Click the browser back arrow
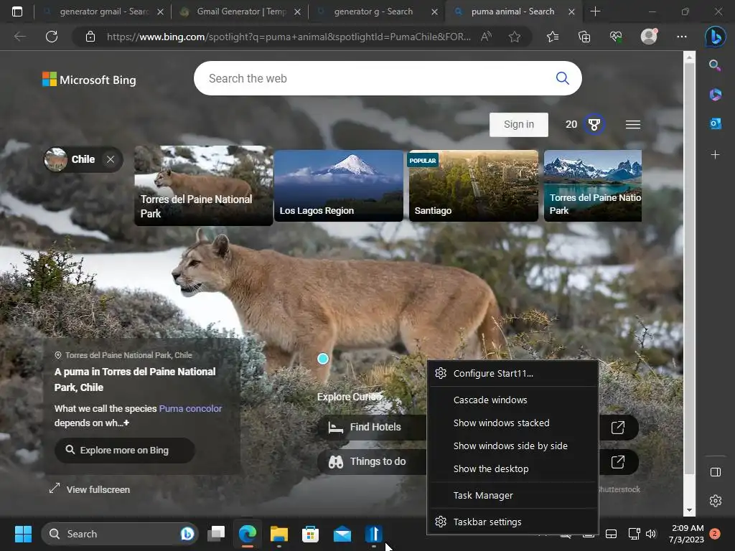Image resolution: width=735 pixels, height=551 pixels. (19, 36)
